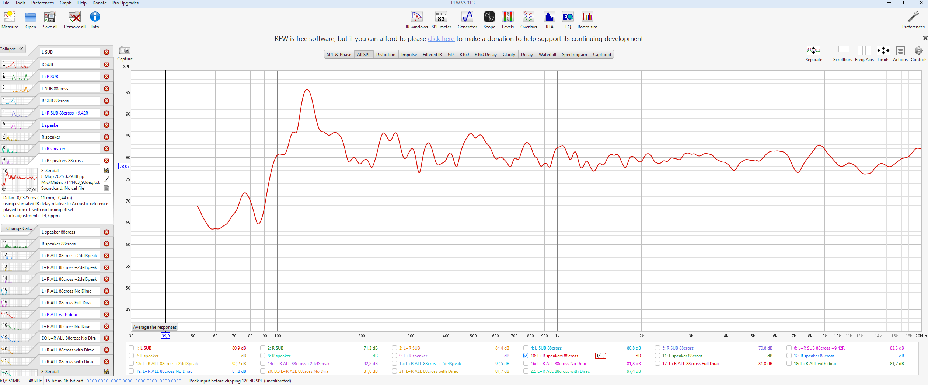Open the Room sim tool

pos(587,20)
